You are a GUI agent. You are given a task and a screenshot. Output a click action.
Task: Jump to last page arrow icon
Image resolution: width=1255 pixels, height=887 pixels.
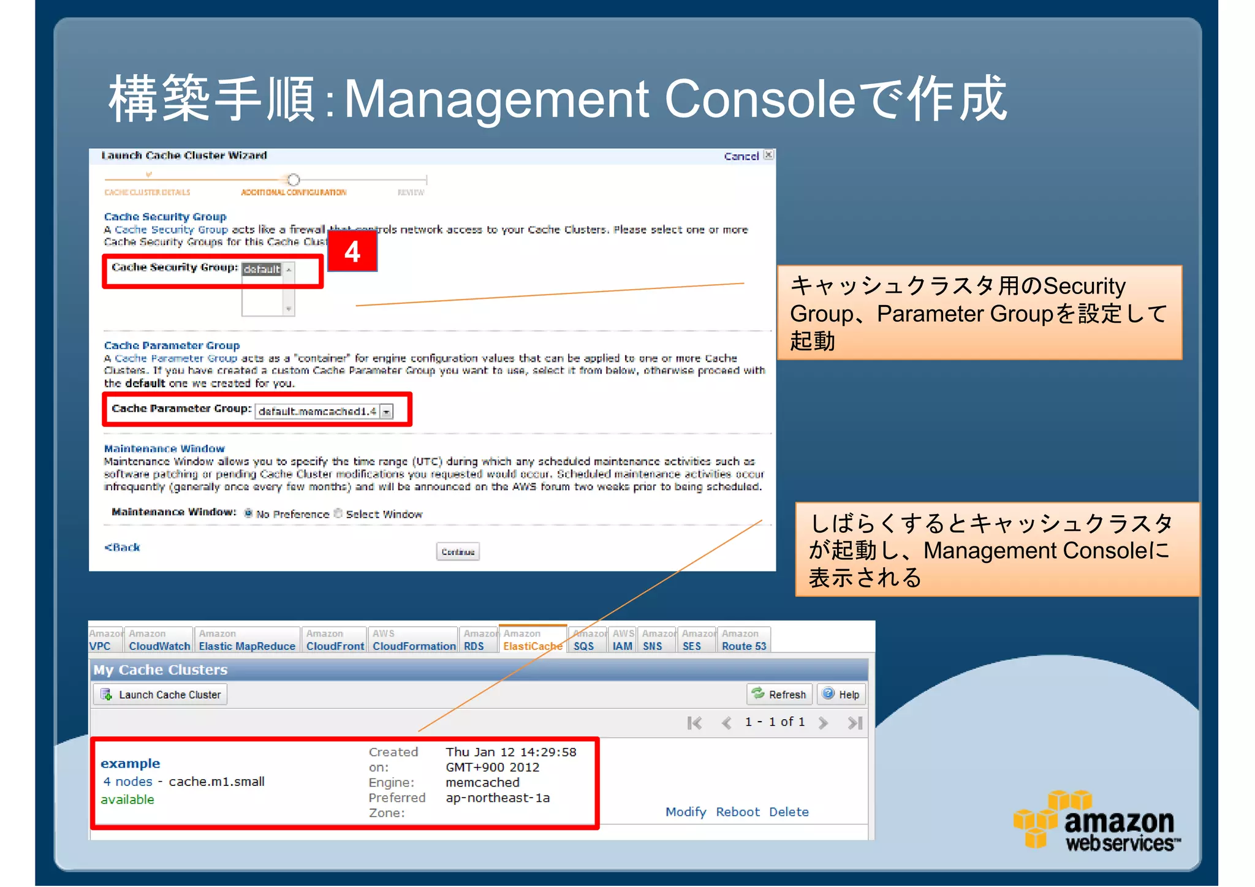[855, 723]
